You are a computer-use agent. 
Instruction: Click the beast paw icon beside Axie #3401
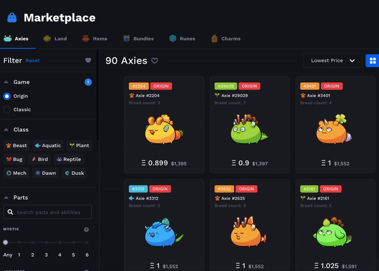coord(303,95)
